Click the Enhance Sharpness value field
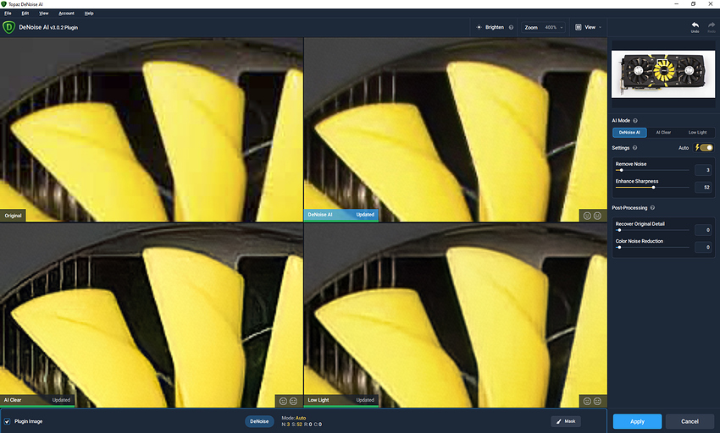 click(703, 187)
